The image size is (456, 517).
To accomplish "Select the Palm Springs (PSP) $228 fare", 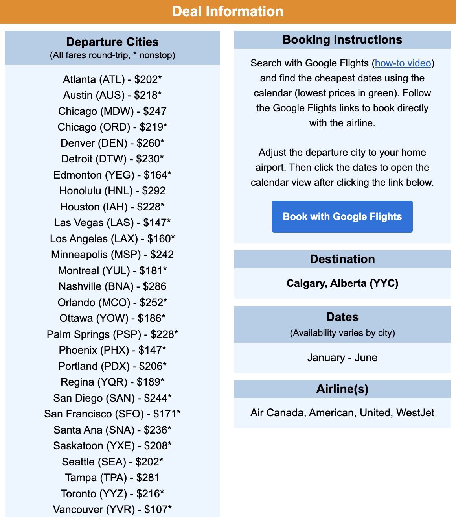I will 112,334.
